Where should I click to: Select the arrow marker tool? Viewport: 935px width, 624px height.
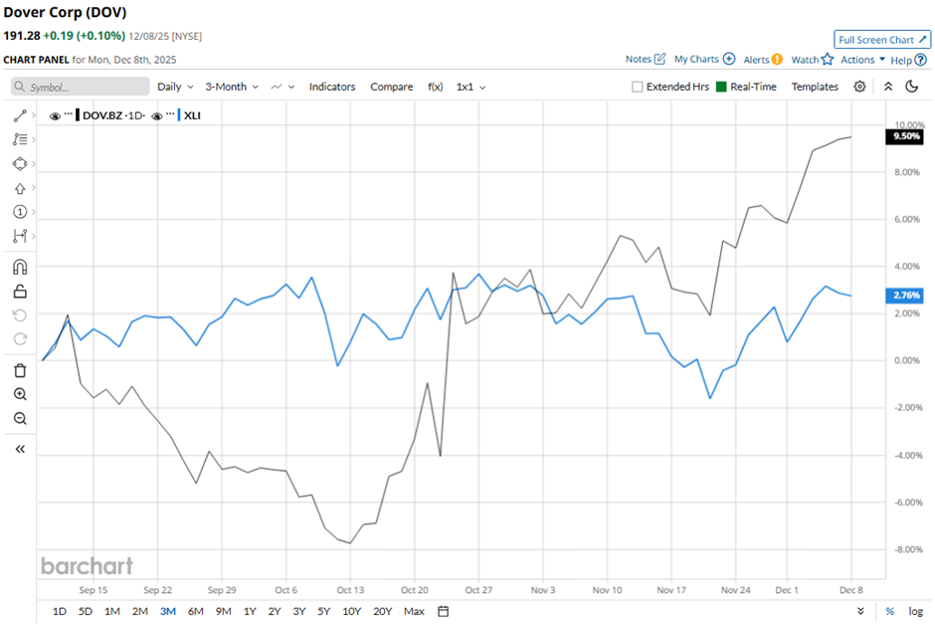coord(20,188)
